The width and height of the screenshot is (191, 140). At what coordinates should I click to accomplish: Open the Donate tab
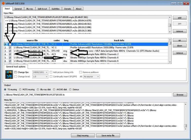coord(67,9)
